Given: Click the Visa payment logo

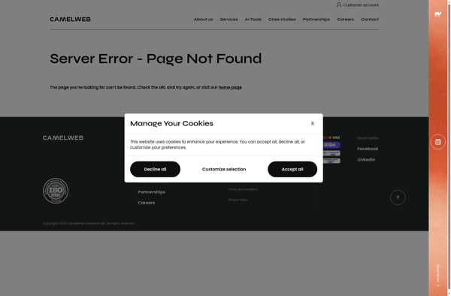Looking at the screenshot, I should point(336,137).
